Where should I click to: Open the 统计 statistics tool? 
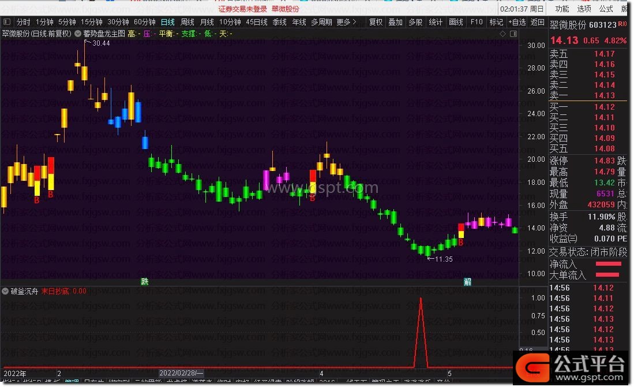point(436,22)
